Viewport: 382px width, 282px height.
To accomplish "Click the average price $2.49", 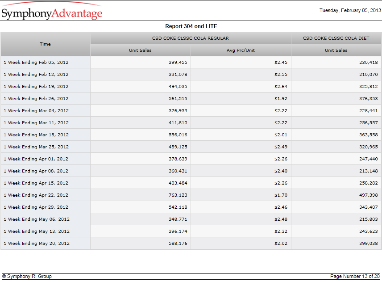I will coord(281,147).
